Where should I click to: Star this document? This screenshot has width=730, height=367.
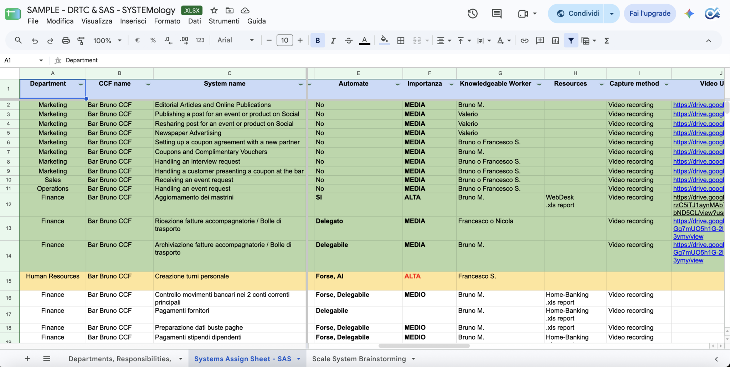[x=214, y=10]
